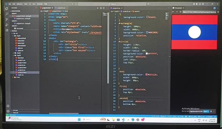Open the Customize Layout button
The image size is (222, 129).
tap(194, 4)
